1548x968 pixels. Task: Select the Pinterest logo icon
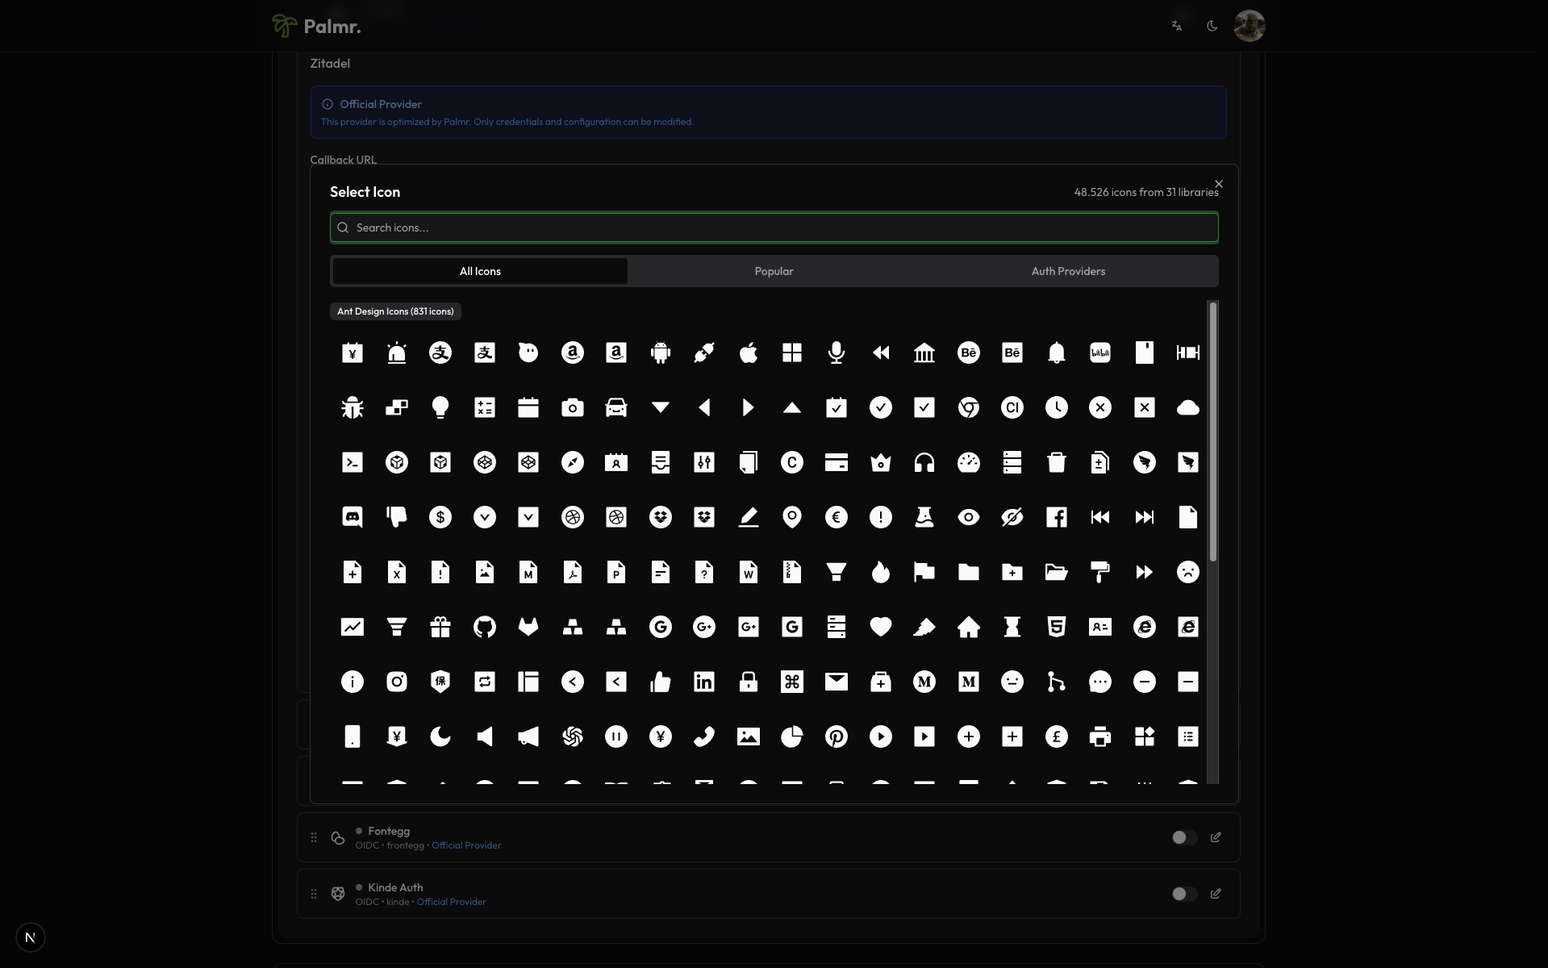(836, 736)
